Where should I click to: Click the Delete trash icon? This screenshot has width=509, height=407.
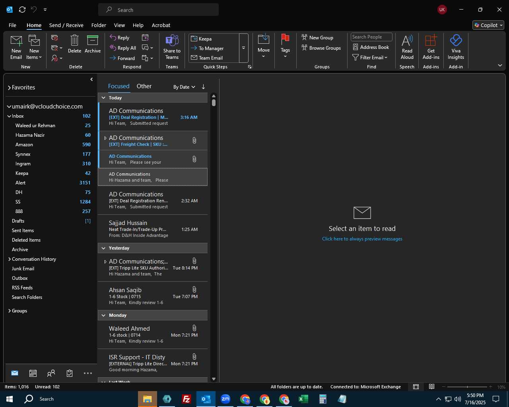pyautogui.click(x=74, y=44)
